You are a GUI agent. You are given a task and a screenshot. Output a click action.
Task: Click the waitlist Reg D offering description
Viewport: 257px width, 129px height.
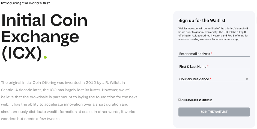213,34
